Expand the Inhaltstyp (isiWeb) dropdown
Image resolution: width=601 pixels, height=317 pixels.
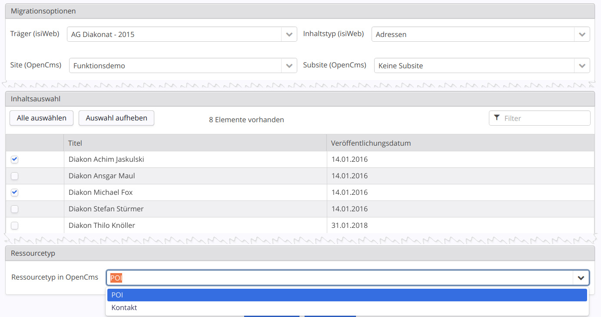(582, 34)
